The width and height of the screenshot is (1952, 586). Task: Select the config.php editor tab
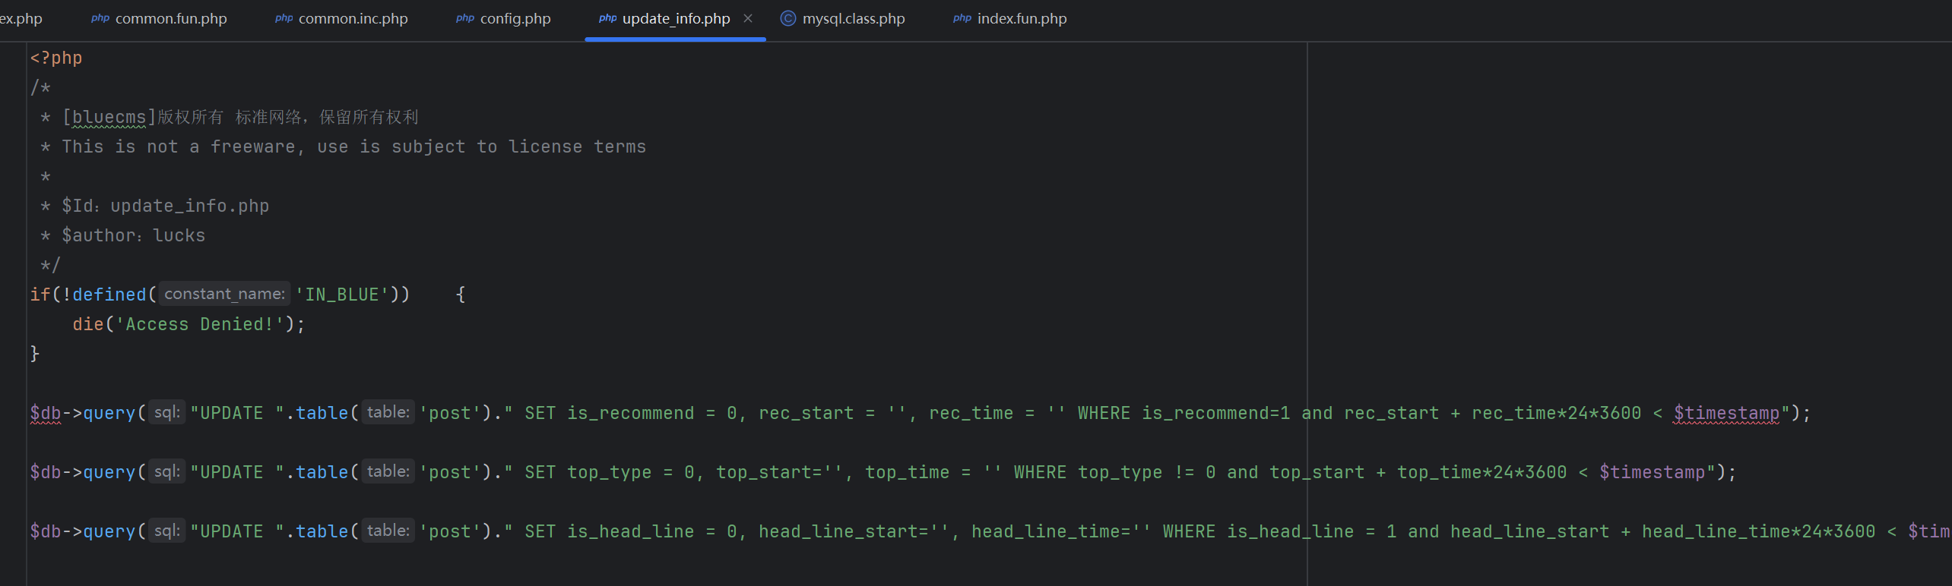tap(503, 18)
